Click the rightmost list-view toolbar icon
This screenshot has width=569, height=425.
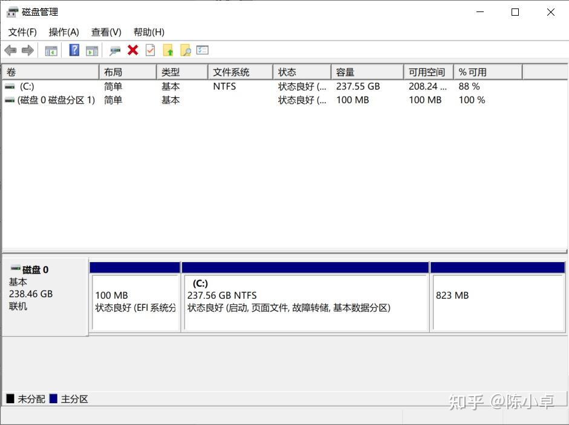pos(202,50)
